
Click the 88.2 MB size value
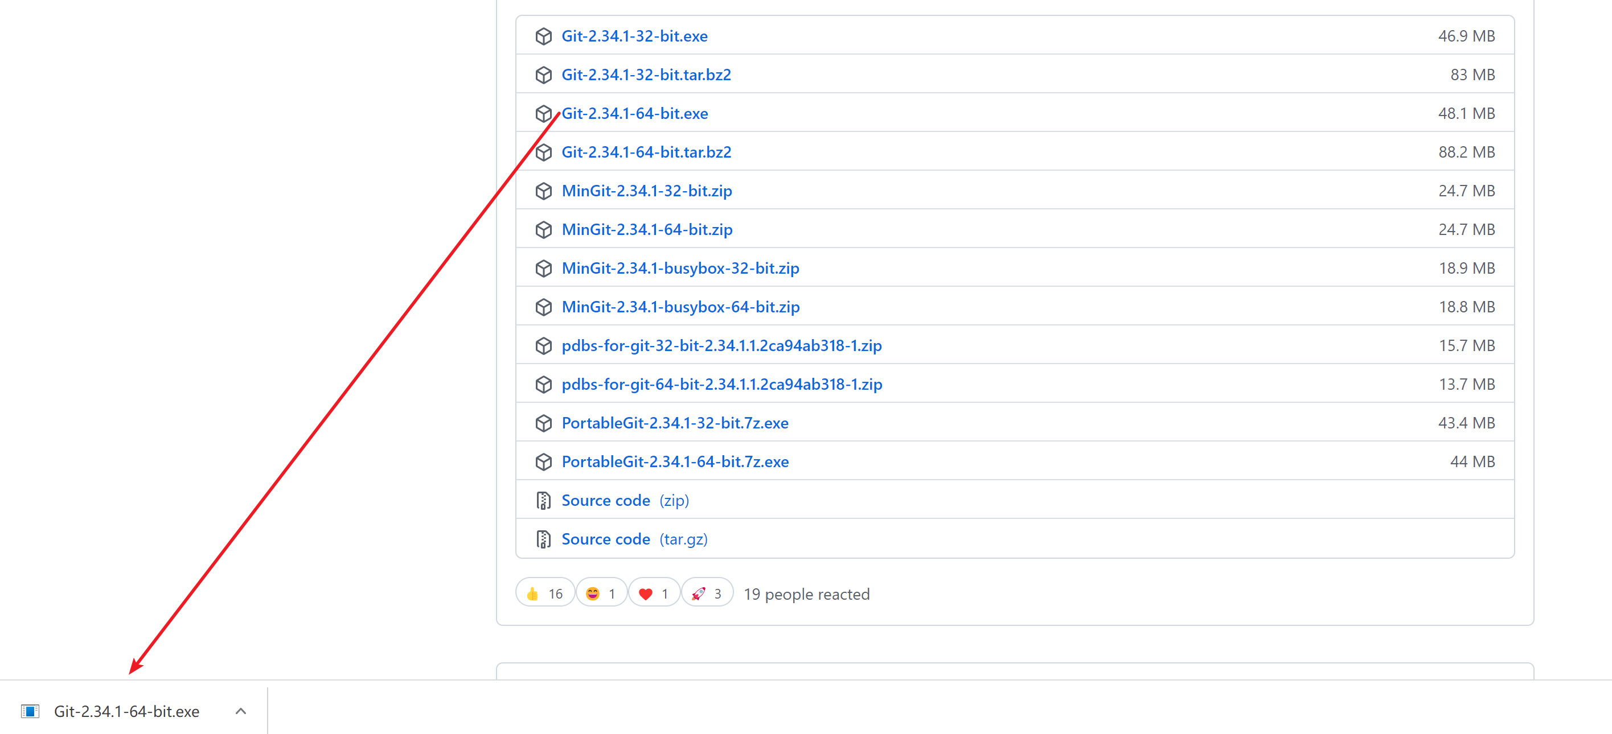point(1466,152)
